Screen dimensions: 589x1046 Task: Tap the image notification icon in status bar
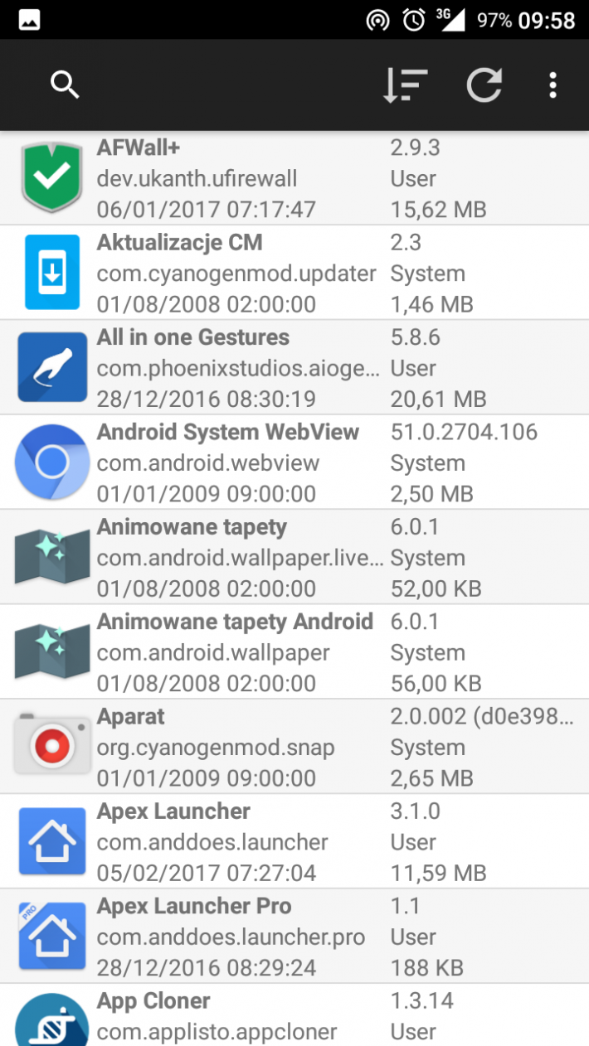(x=29, y=20)
